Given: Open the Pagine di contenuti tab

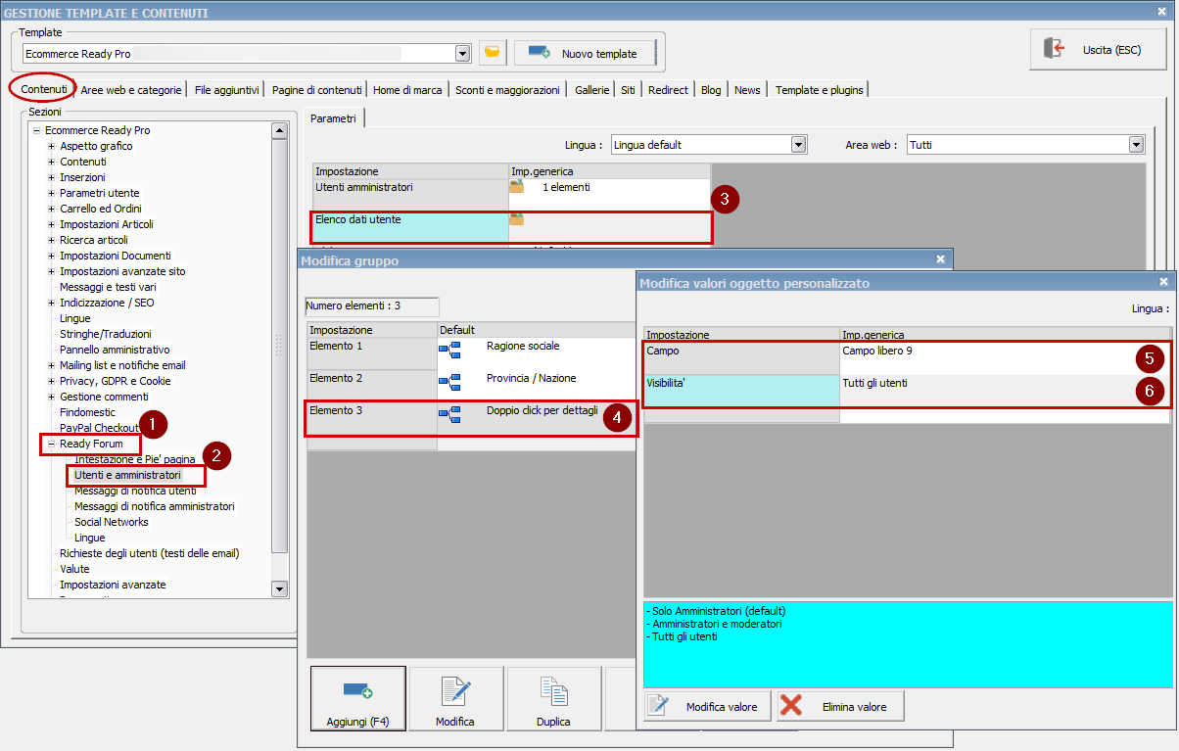Looking at the screenshot, I should [x=317, y=90].
